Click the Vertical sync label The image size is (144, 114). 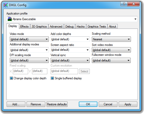tap(58, 55)
